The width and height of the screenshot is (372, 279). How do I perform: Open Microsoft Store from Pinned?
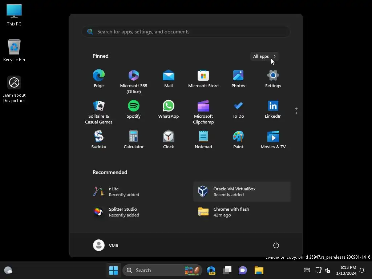point(203,79)
